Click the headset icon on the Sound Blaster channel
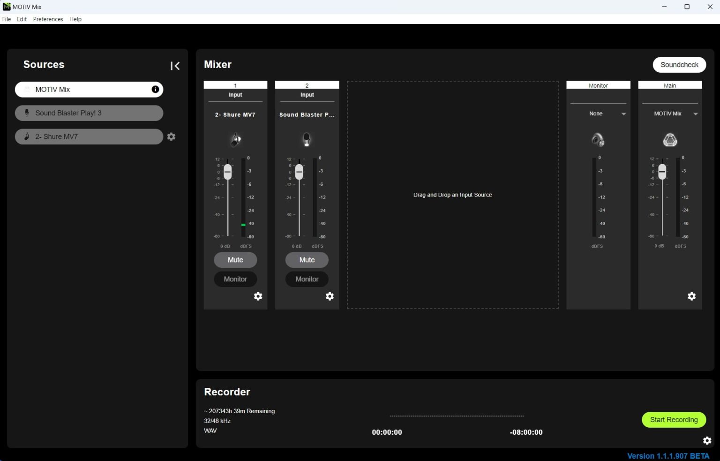Viewport: 720px width, 461px height. pyautogui.click(x=307, y=139)
